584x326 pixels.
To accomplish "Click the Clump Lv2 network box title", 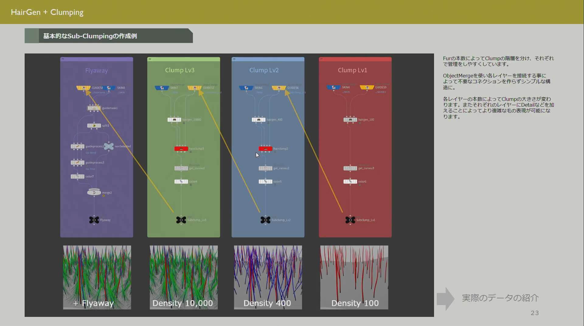I will pyautogui.click(x=264, y=70).
